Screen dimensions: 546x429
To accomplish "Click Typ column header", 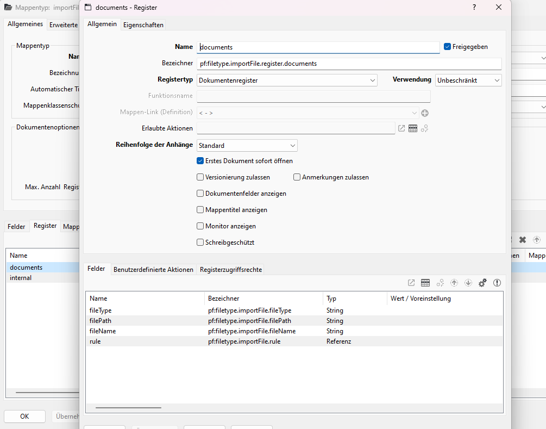I will tap(355, 299).
